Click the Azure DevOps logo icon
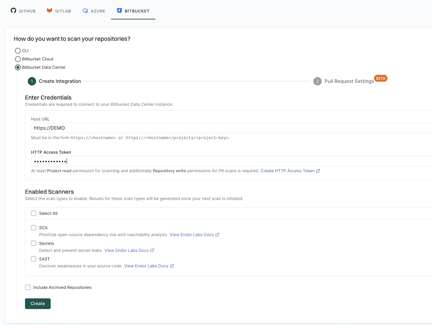 pos(85,10)
